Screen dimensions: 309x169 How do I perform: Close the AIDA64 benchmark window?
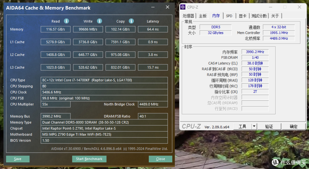point(167,7)
